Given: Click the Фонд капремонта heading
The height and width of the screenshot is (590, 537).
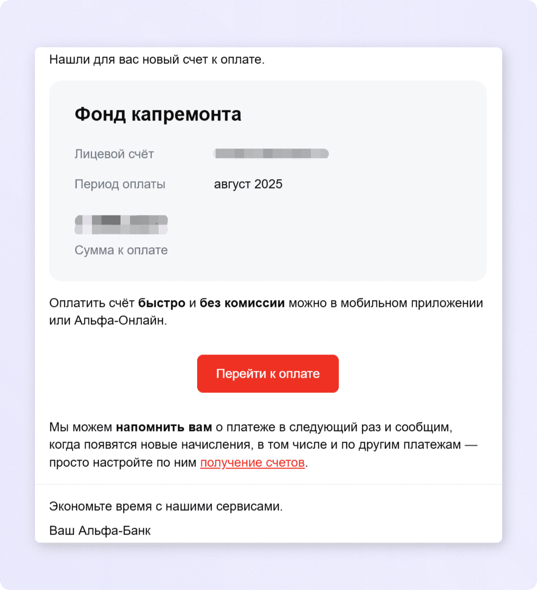Looking at the screenshot, I should coord(158,114).
